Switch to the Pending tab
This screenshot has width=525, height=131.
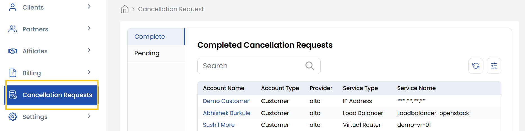coord(156,53)
